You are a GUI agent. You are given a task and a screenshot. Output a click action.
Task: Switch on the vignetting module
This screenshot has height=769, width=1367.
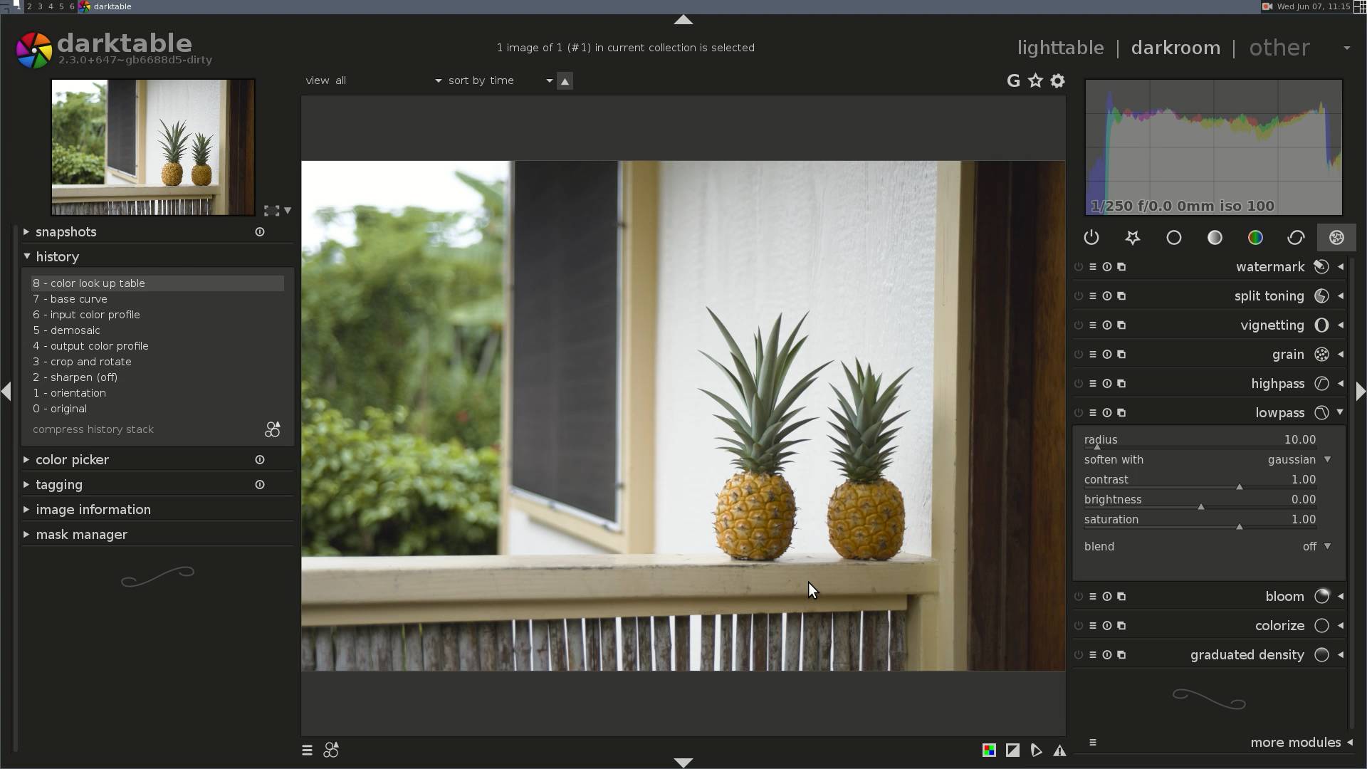1079,325
